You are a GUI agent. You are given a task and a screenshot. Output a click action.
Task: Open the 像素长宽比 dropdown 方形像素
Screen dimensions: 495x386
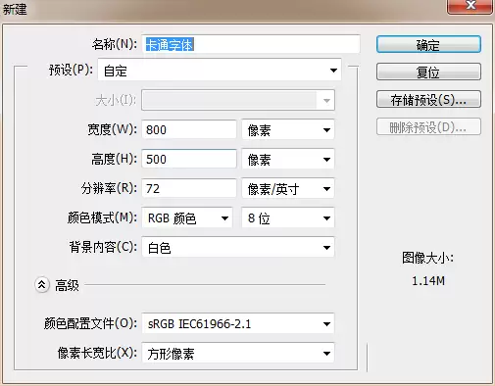coord(238,353)
